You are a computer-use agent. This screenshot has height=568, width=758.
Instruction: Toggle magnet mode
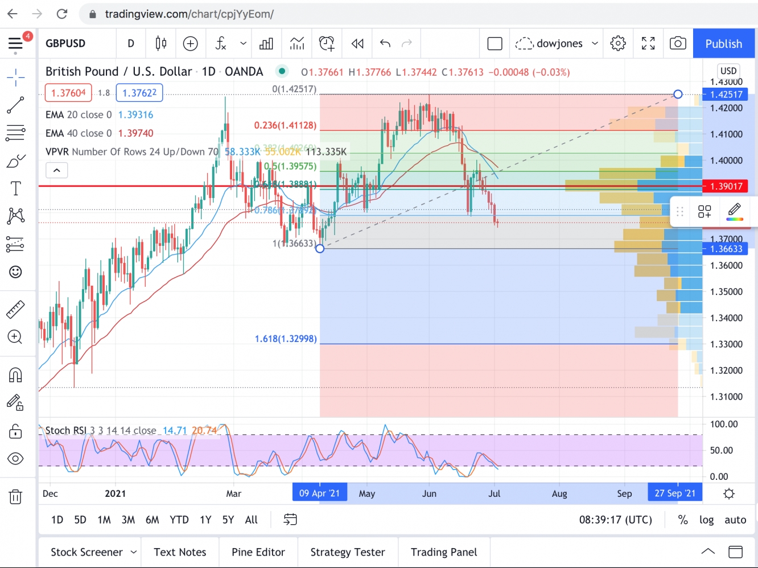point(15,375)
